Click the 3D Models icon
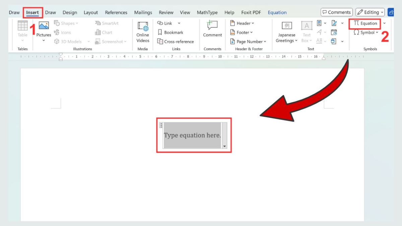 (x=57, y=42)
